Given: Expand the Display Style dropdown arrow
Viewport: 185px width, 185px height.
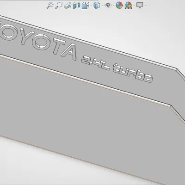Looking at the screenshot, I should coord(102,6).
